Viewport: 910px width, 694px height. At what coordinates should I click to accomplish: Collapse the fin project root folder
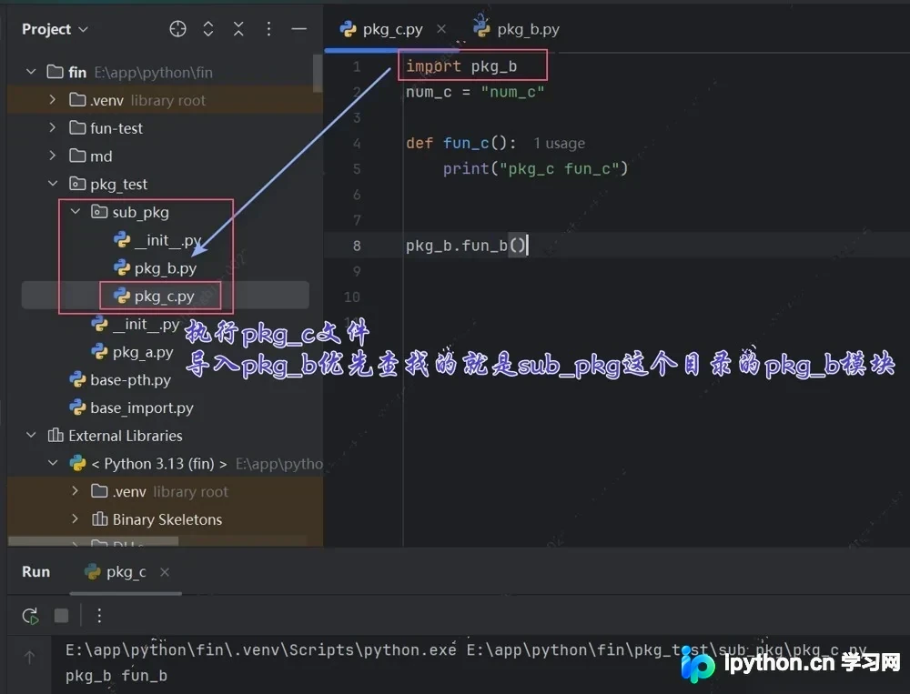click(31, 72)
